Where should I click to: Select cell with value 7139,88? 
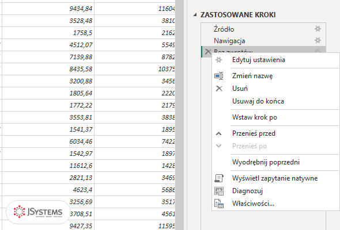tap(48, 57)
